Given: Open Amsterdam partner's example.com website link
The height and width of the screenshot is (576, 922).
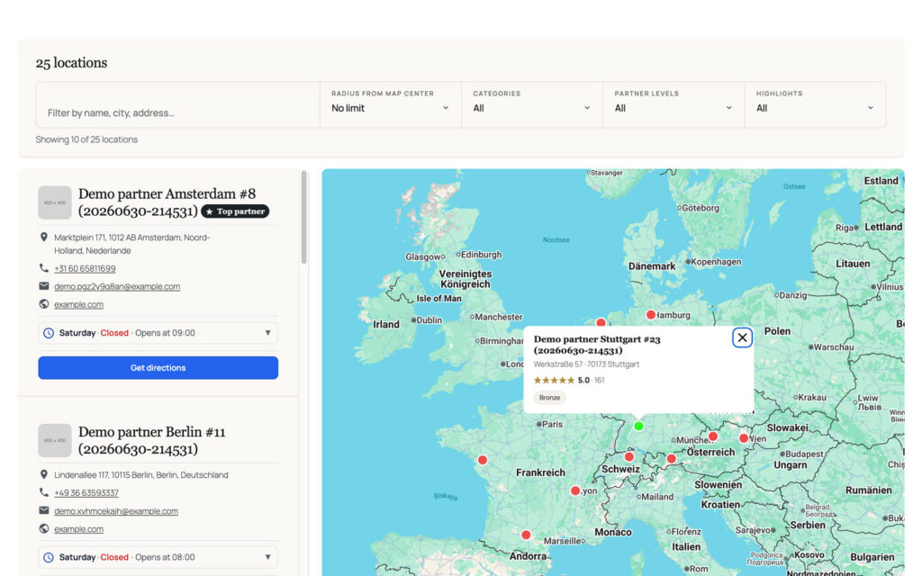Looking at the screenshot, I should click(79, 304).
